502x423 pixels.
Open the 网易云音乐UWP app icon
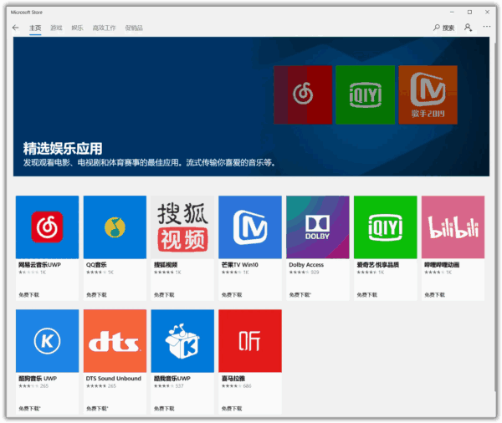(47, 227)
